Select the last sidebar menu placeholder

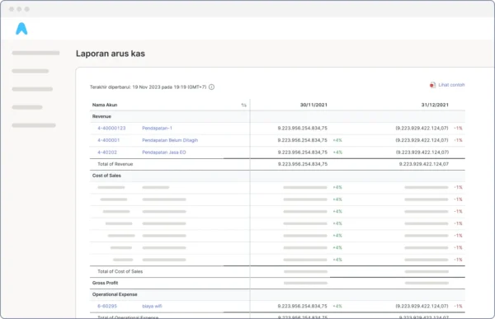click(x=34, y=125)
